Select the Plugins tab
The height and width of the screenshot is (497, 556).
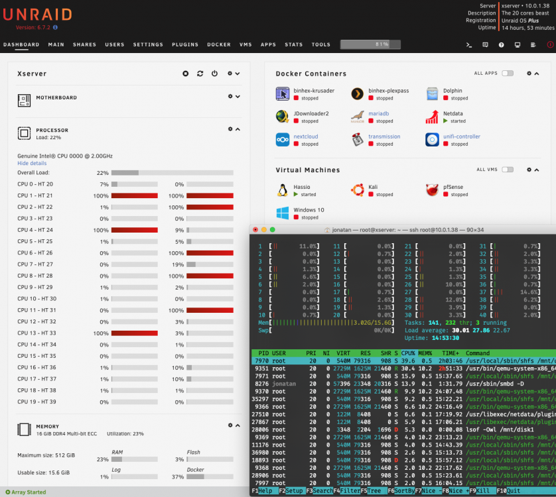(185, 44)
